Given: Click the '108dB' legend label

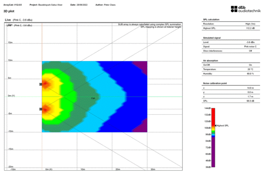Looking at the screenshot, I should (208, 128).
